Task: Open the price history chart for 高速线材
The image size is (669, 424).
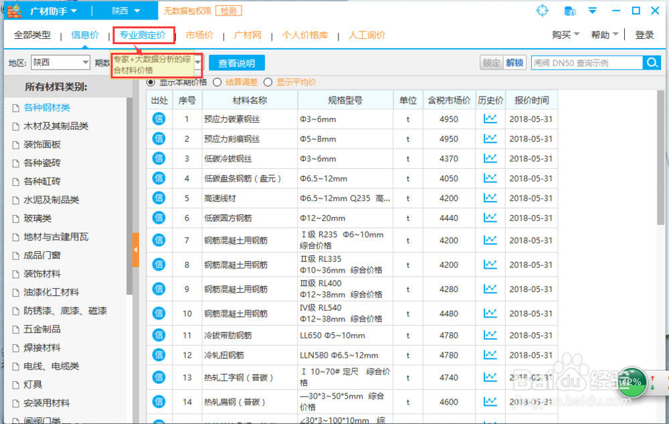Action: pyautogui.click(x=490, y=198)
